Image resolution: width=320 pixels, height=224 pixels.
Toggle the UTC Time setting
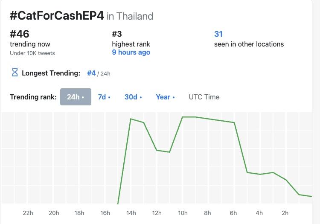204,97
